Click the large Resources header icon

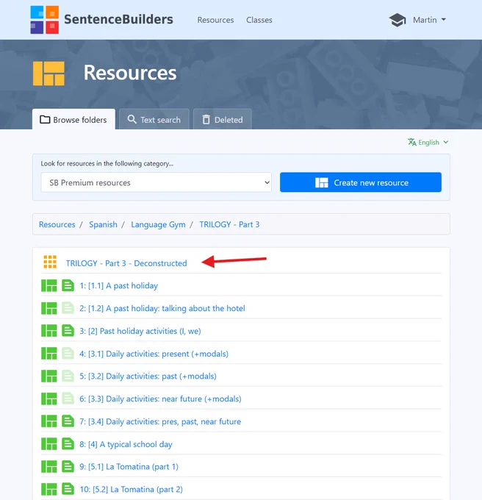[x=48, y=74]
